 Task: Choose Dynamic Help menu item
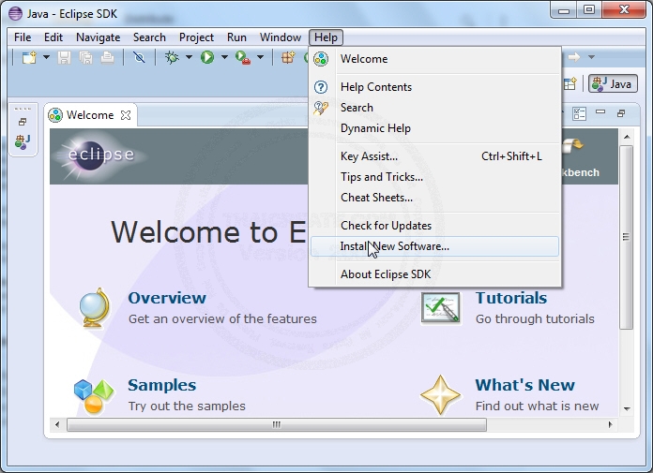click(434, 128)
